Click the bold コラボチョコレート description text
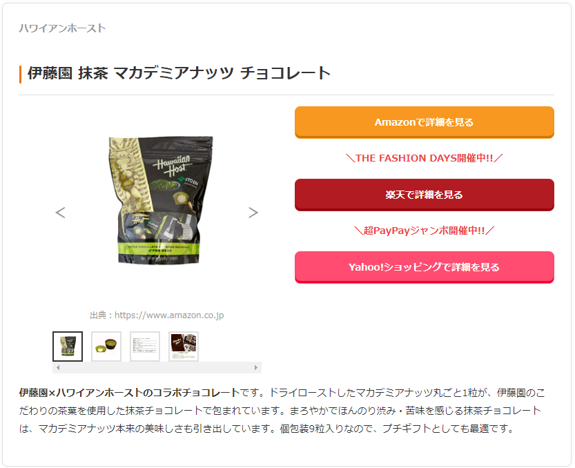This screenshot has height=468, width=575. (x=196, y=393)
